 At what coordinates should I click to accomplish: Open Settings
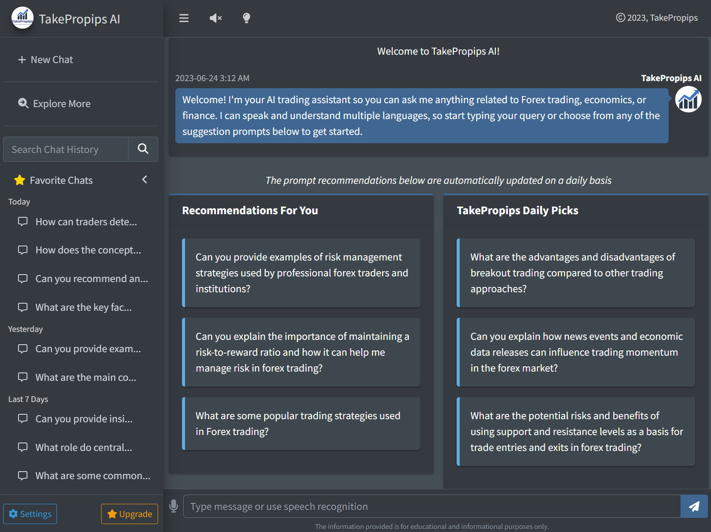click(30, 514)
